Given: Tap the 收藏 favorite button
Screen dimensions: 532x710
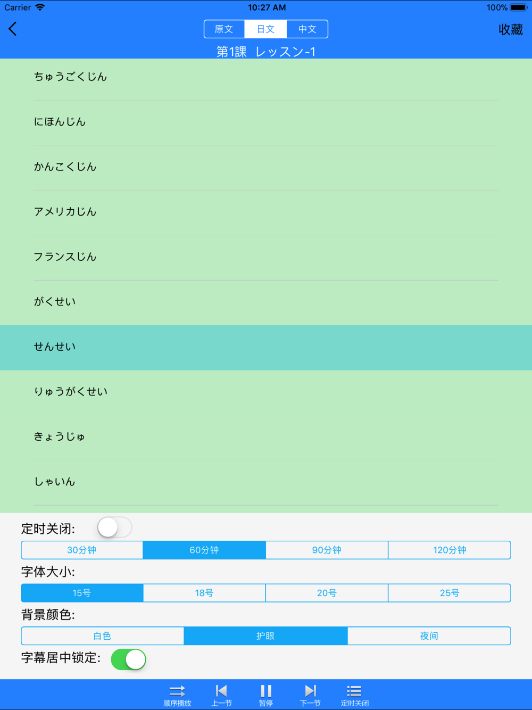Looking at the screenshot, I should click(510, 30).
